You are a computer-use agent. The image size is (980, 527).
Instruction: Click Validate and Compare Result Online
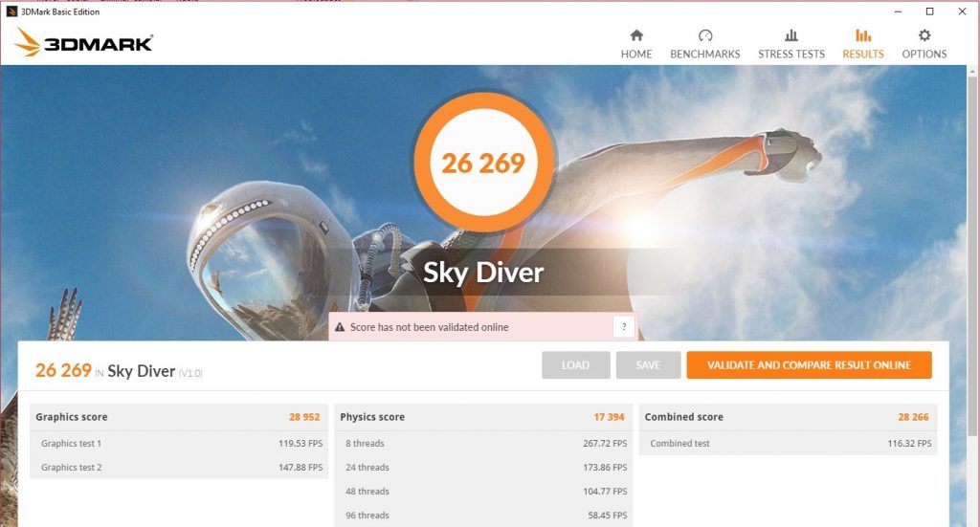pos(809,365)
